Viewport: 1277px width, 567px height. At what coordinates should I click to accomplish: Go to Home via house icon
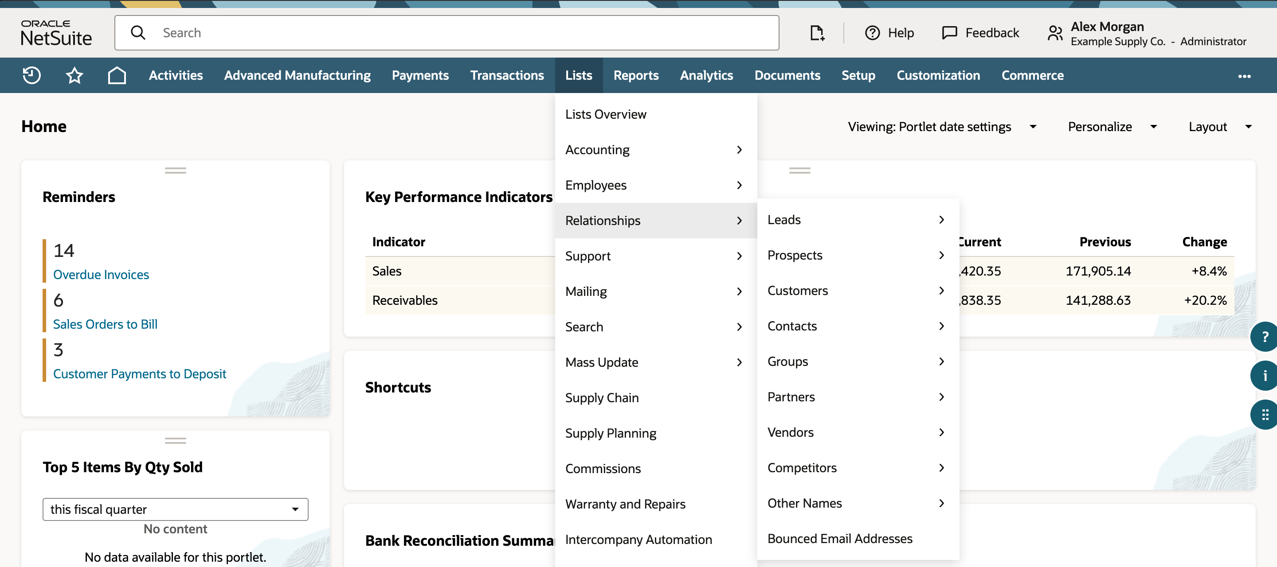coord(117,75)
